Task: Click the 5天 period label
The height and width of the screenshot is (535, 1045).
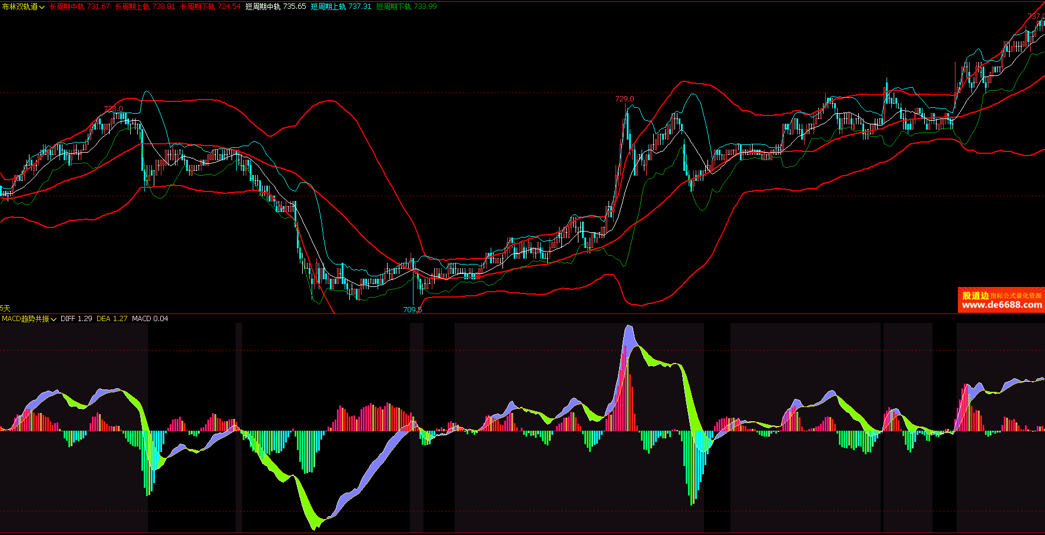Action: click(x=5, y=308)
